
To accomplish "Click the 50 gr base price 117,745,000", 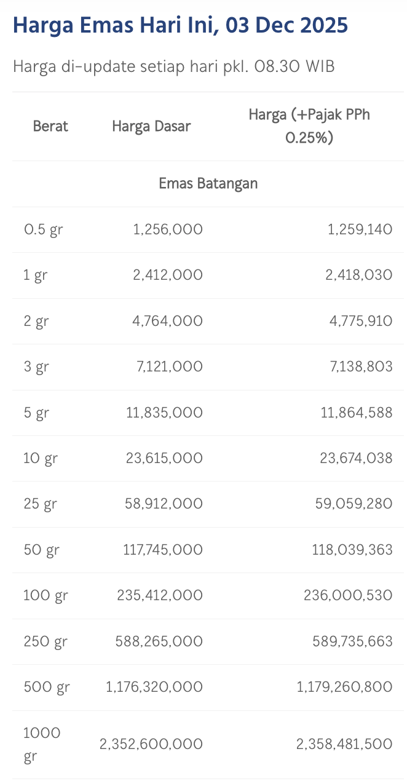I will click(162, 549).
